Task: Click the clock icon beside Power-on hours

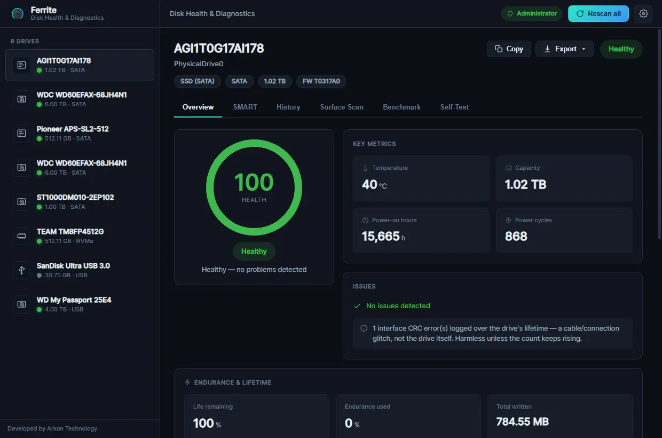Action: click(x=366, y=220)
